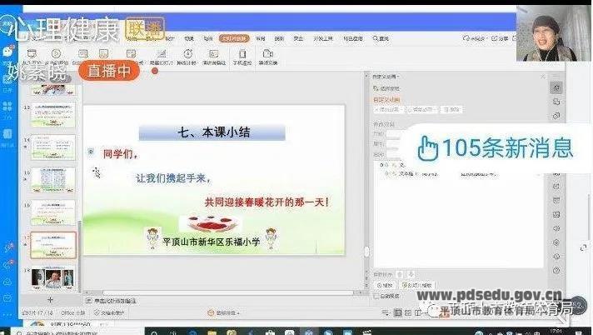Click the 手机遥控 phone remote icon
This screenshot has height=335, width=593.
click(x=242, y=57)
